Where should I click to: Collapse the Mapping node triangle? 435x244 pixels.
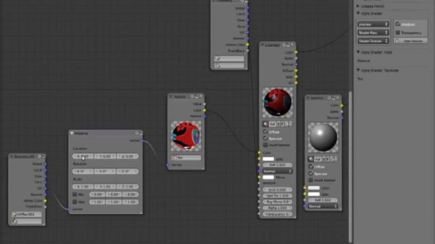71,134
